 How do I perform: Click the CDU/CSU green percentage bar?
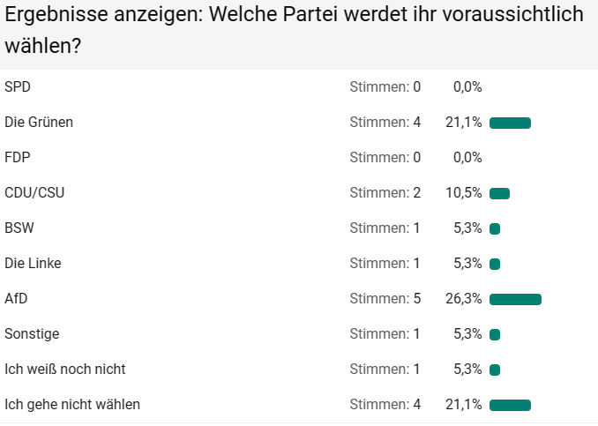click(x=499, y=193)
